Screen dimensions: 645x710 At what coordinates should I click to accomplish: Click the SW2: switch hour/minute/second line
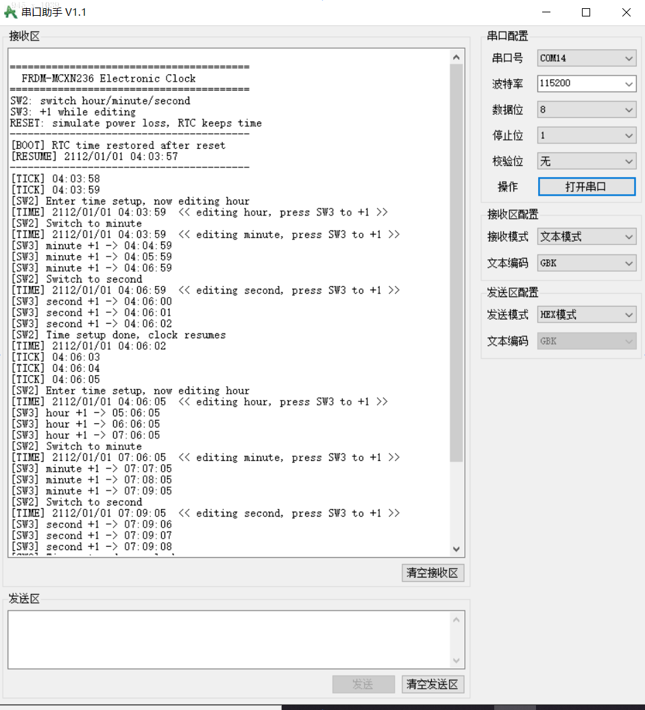pyautogui.click(x=100, y=101)
